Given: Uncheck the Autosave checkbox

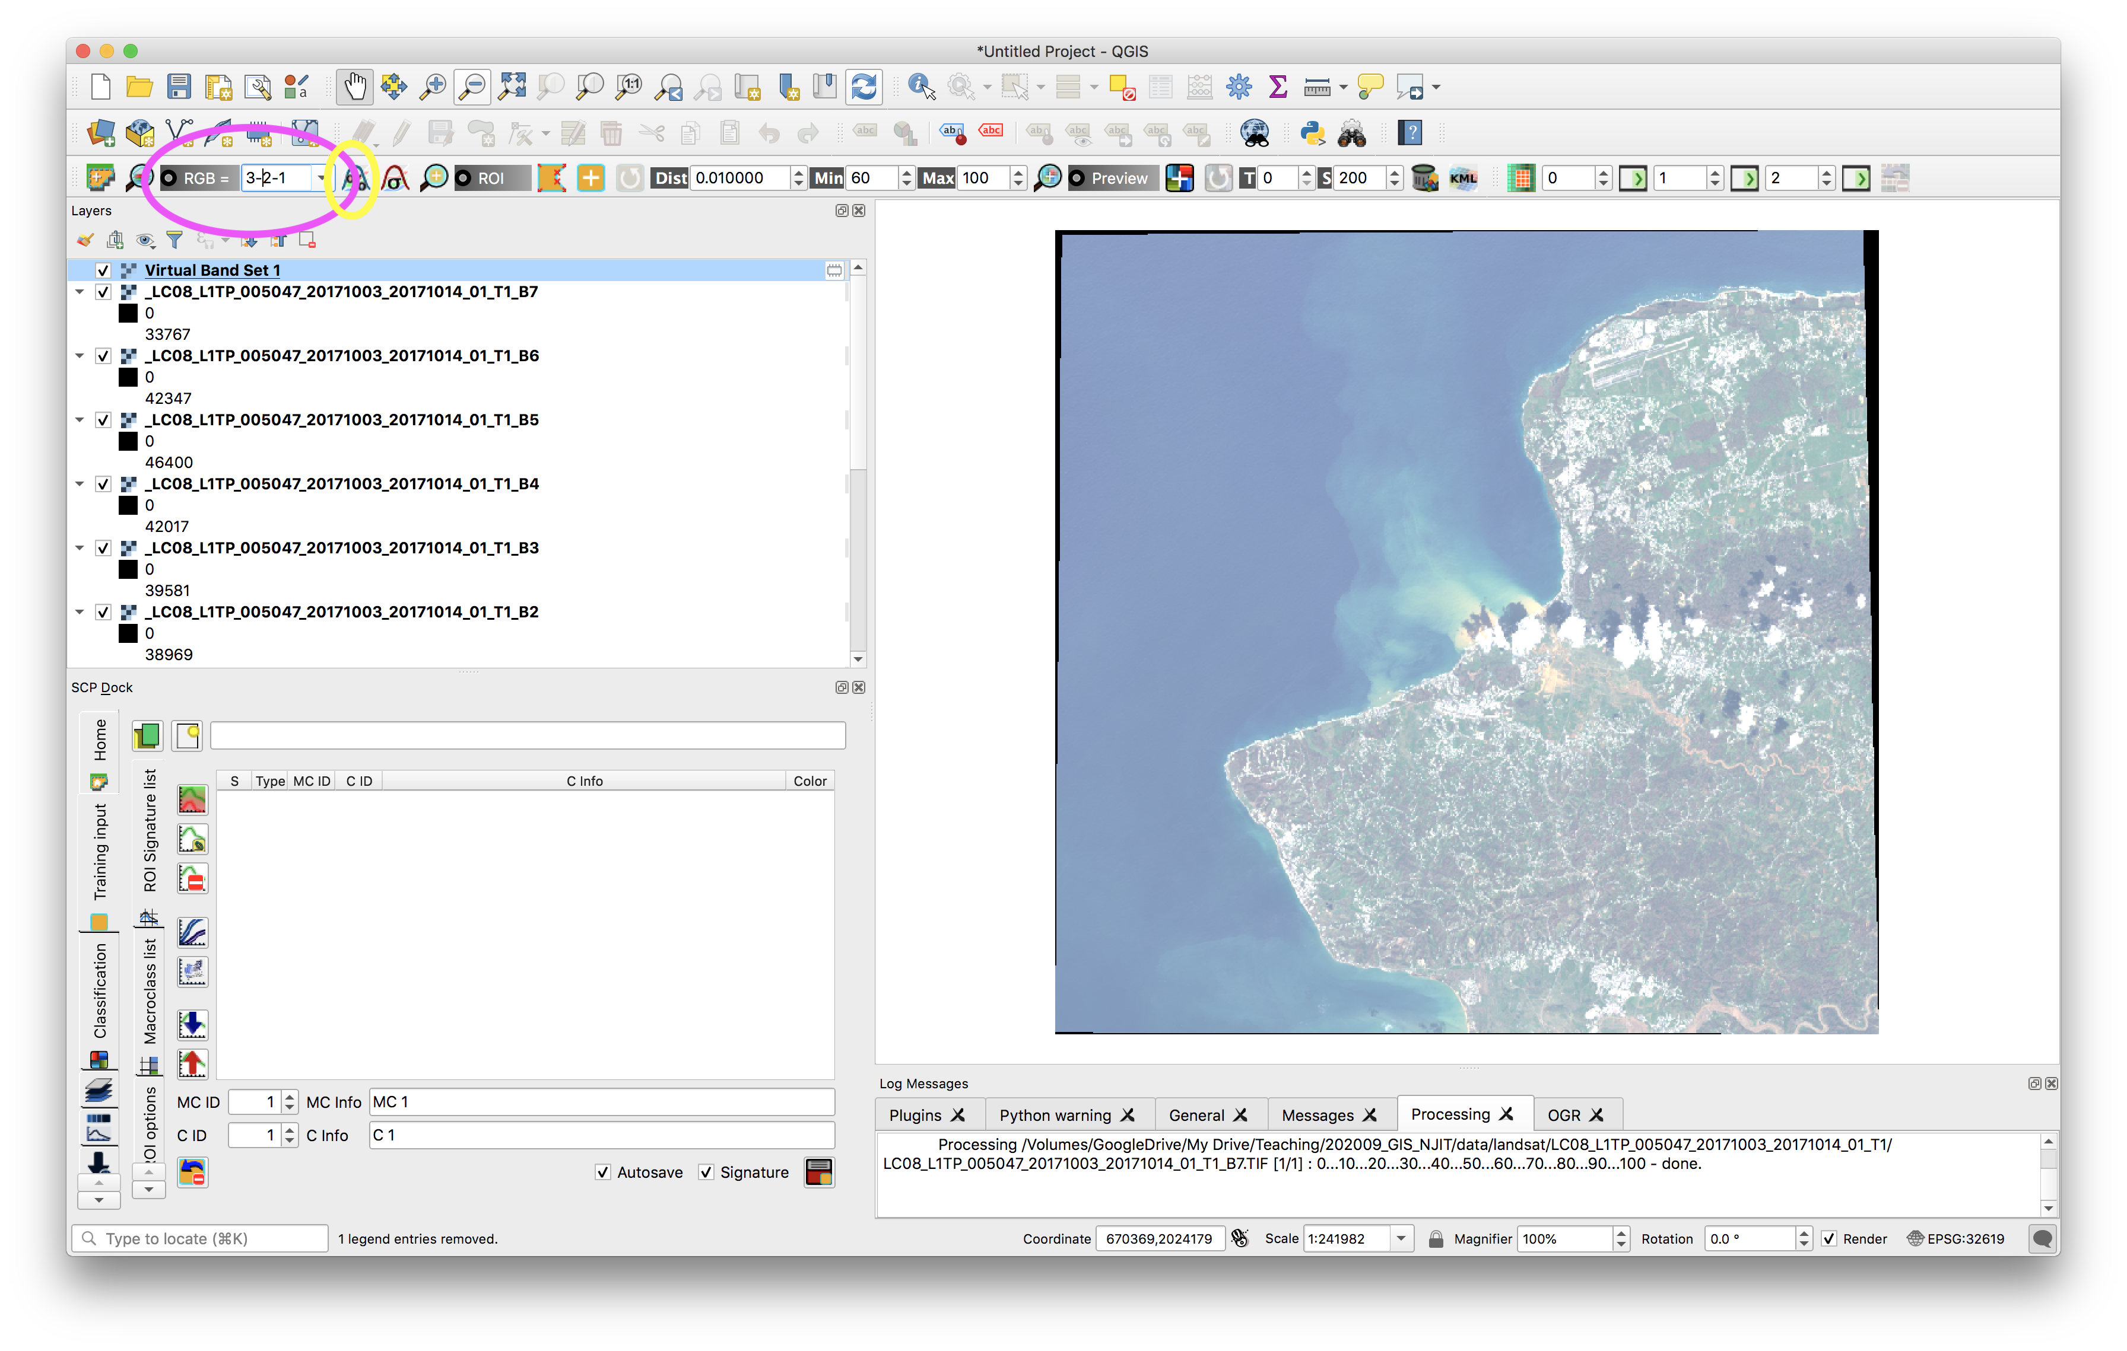Looking at the screenshot, I should click(x=604, y=1172).
